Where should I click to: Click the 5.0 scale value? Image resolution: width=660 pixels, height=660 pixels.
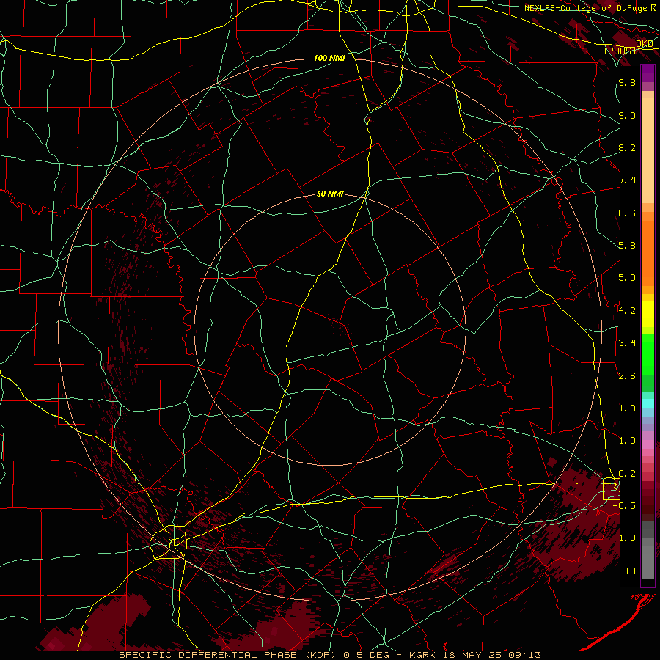pyautogui.click(x=627, y=278)
